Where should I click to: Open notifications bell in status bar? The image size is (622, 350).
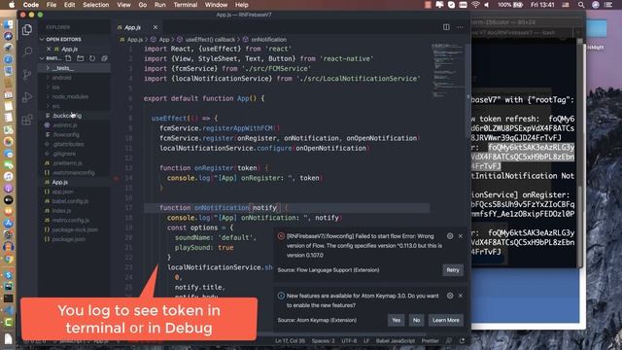[x=463, y=340]
